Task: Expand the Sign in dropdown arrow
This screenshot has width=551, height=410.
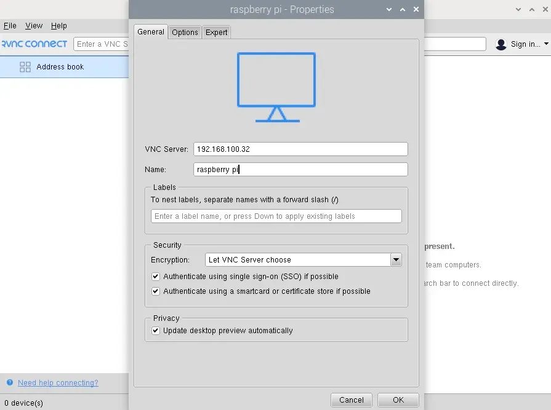Action: coord(546,44)
